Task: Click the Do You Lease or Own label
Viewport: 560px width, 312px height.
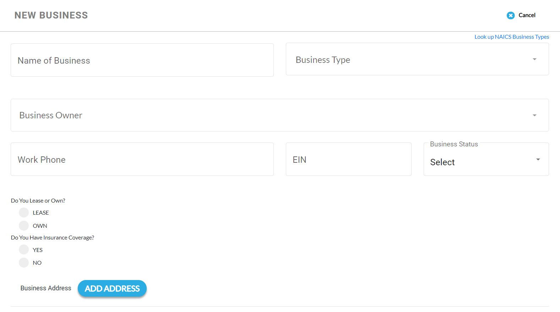Action: click(38, 201)
